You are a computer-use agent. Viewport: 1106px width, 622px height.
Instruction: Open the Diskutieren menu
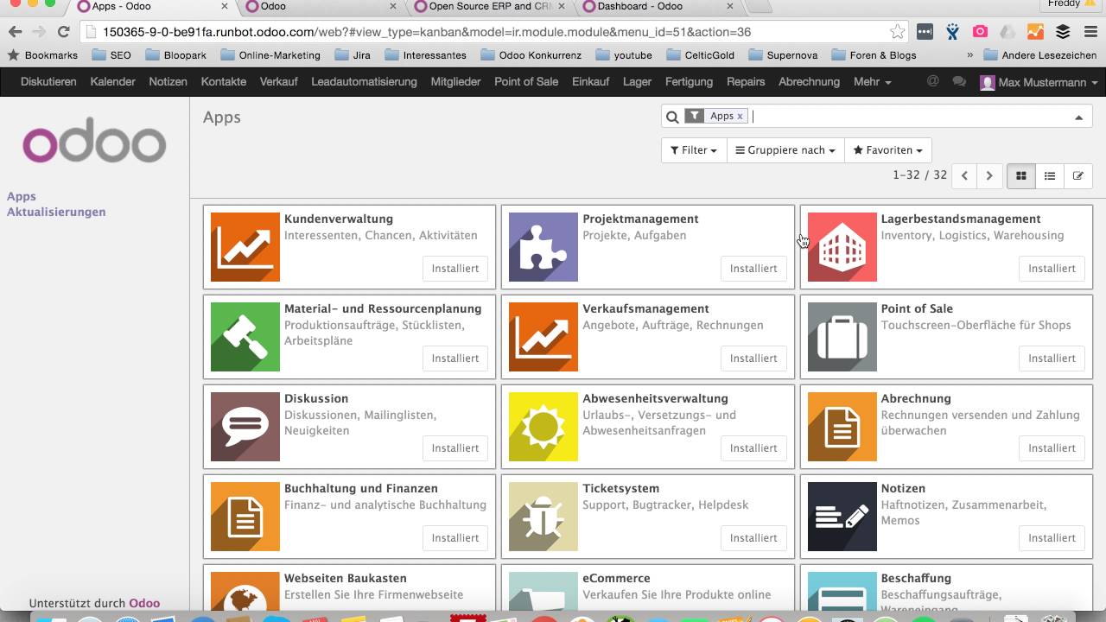coord(49,81)
